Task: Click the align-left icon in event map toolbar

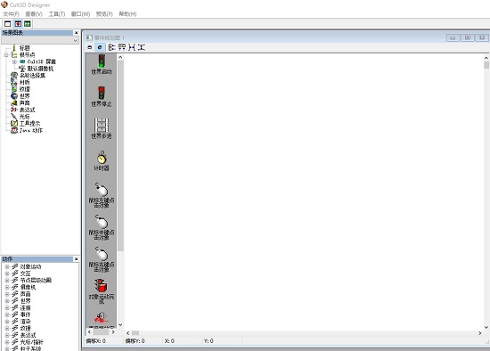Action: 111,47
